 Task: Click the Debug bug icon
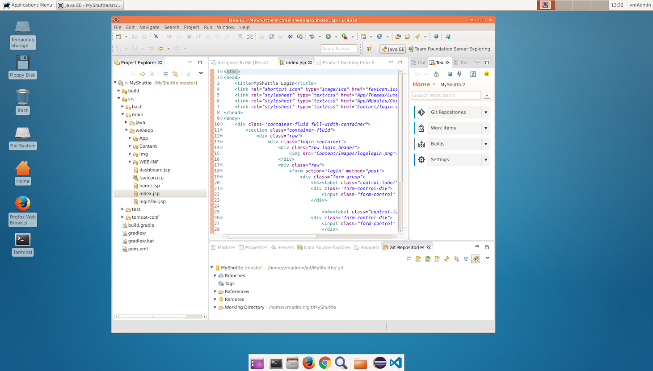pos(312,37)
